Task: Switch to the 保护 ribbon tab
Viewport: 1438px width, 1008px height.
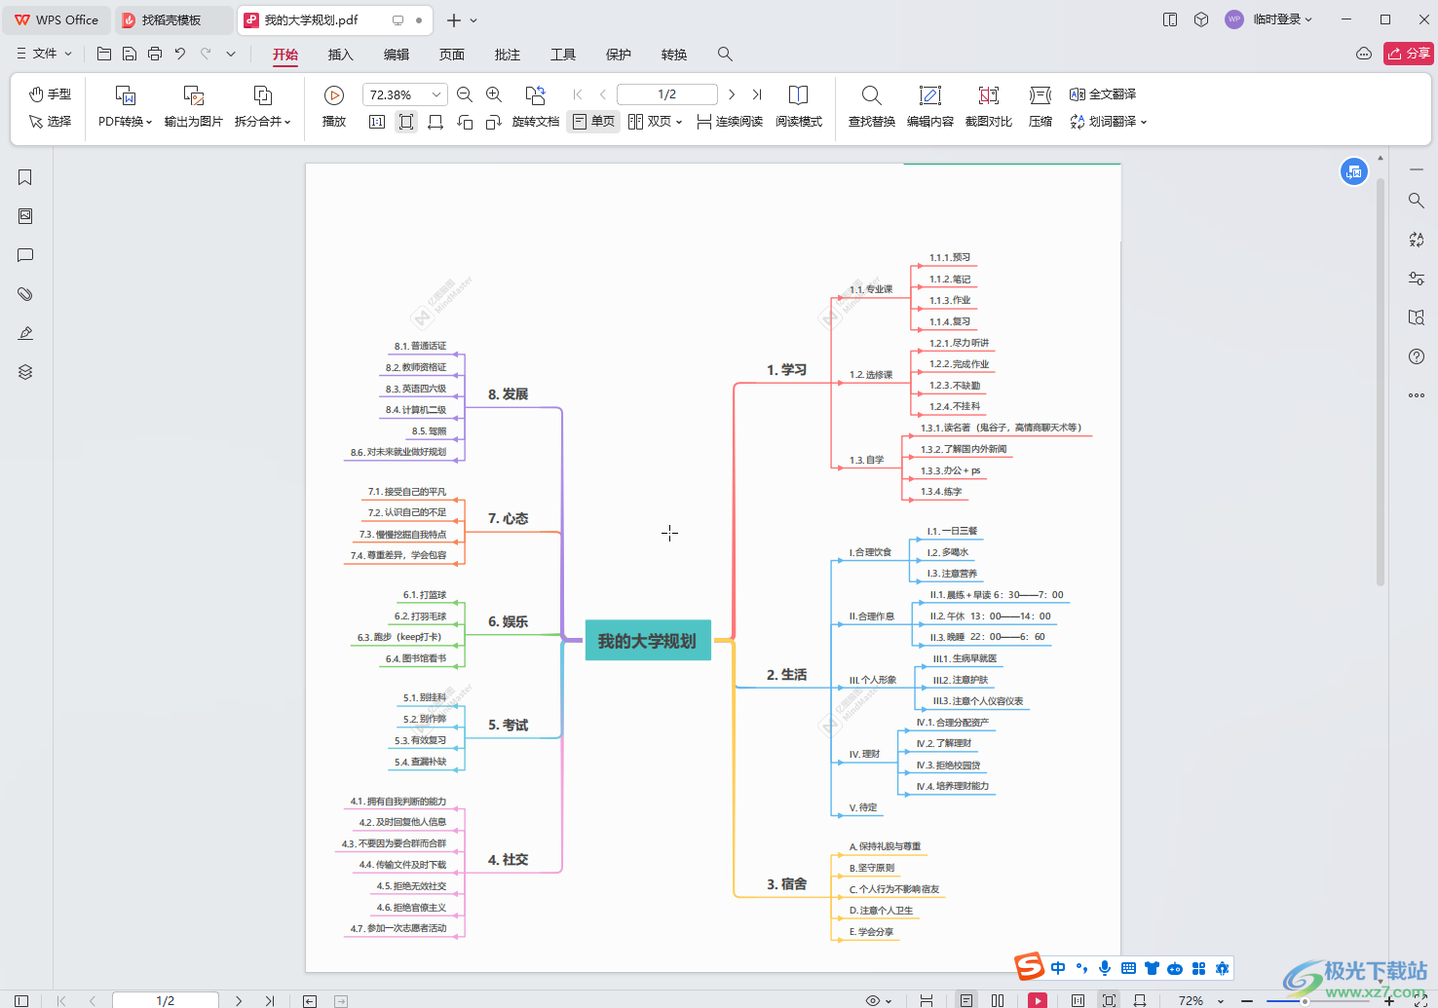Action: [619, 55]
